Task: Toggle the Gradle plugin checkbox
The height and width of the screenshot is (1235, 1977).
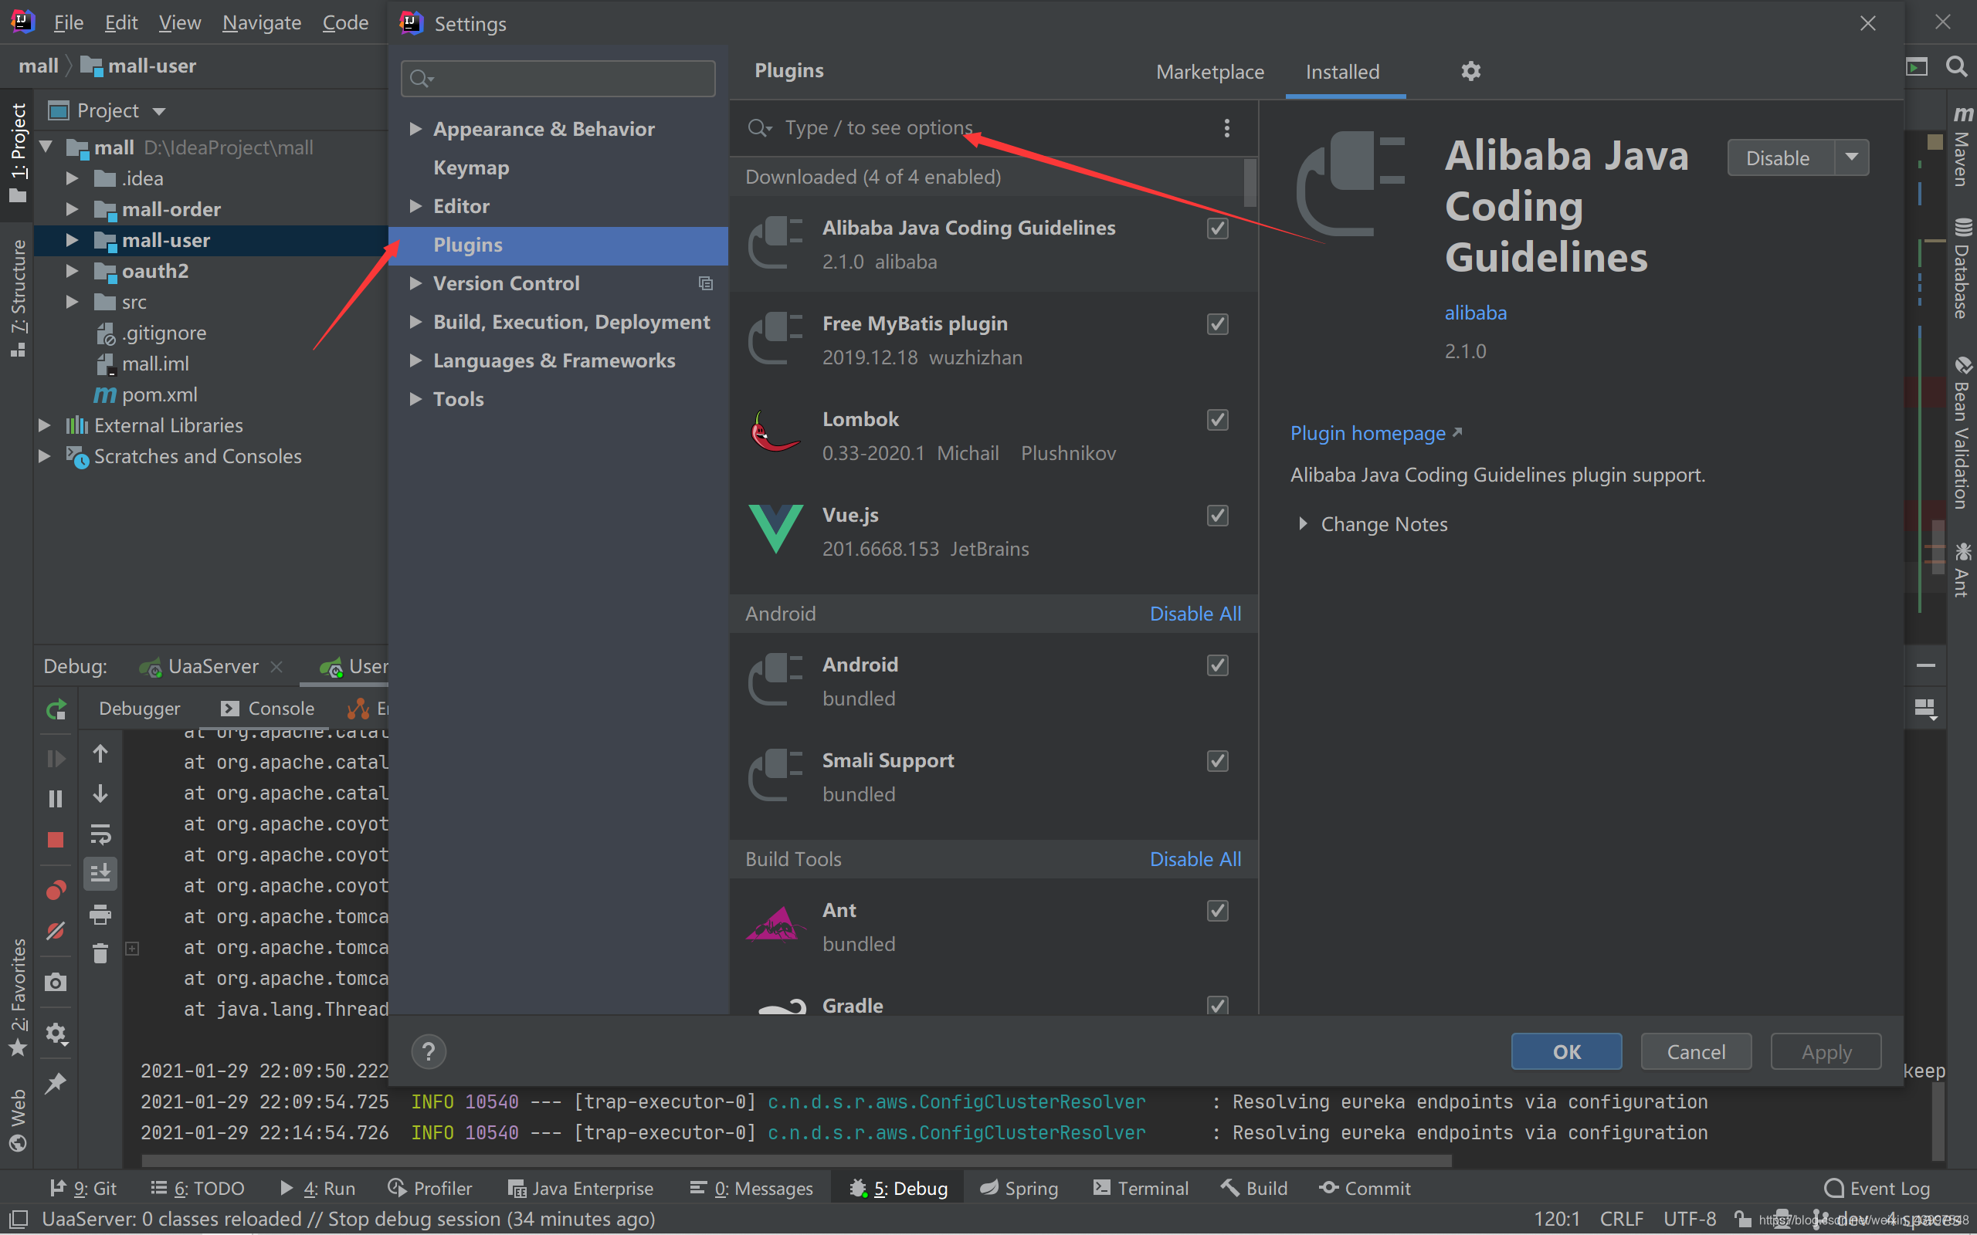Action: point(1217,1005)
